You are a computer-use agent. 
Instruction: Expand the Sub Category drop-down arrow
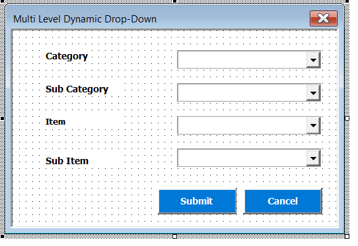[313, 93]
